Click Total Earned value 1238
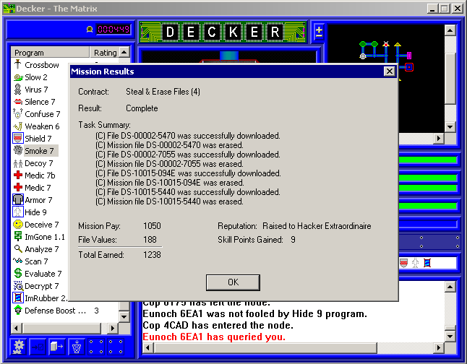Screen dimensions: 467x364 152,255
